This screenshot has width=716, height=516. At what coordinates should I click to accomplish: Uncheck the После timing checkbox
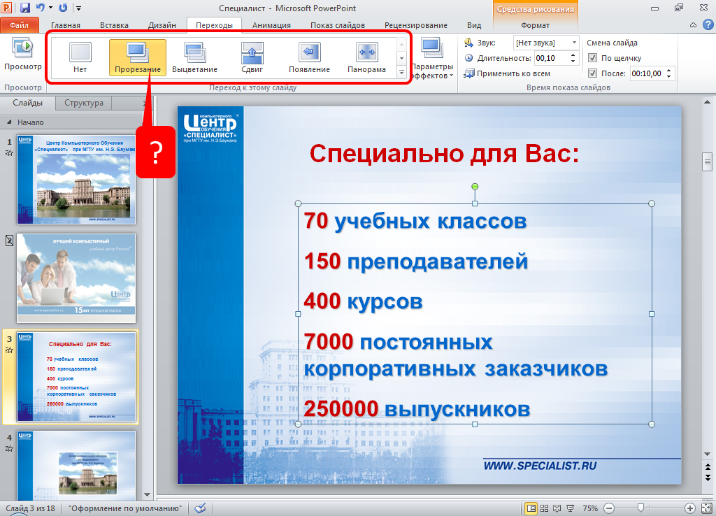(x=592, y=73)
